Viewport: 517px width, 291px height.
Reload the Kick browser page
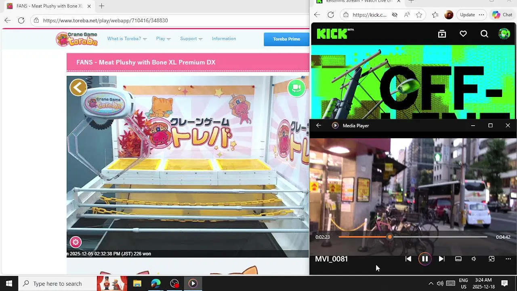click(331, 15)
